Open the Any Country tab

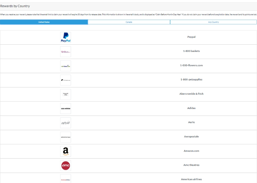tap(213, 22)
